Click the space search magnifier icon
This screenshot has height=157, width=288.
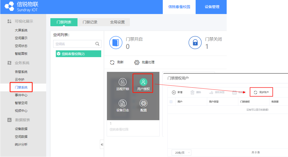[x=97, y=44]
